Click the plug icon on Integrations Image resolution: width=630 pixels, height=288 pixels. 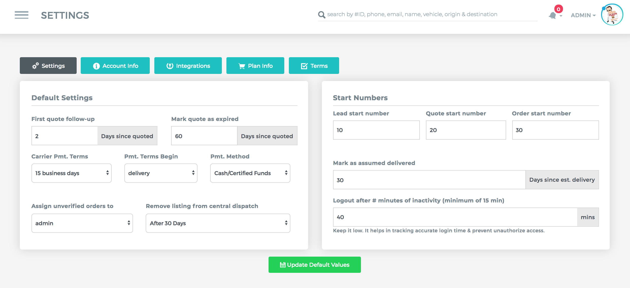[x=170, y=66]
